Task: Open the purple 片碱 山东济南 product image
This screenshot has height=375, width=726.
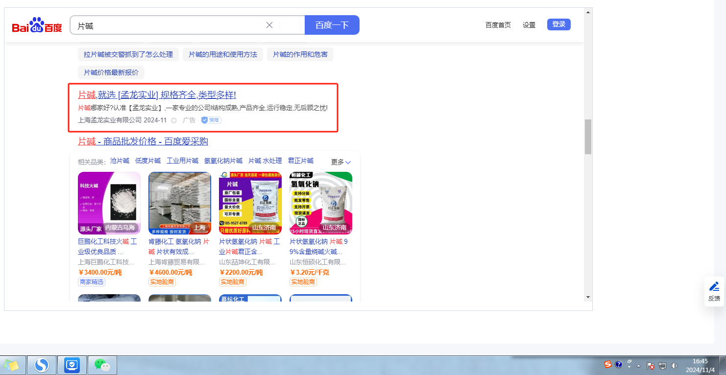Action: 250,203
